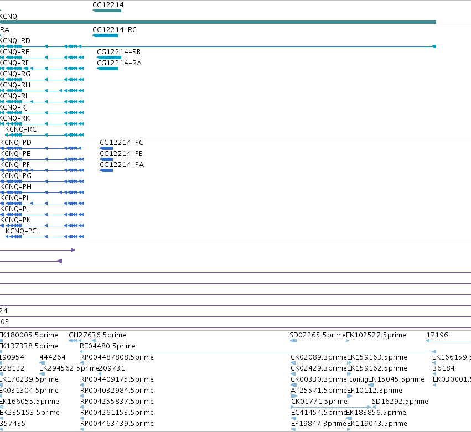Click the KCNQ-RD transcript label

click(x=15, y=41)
